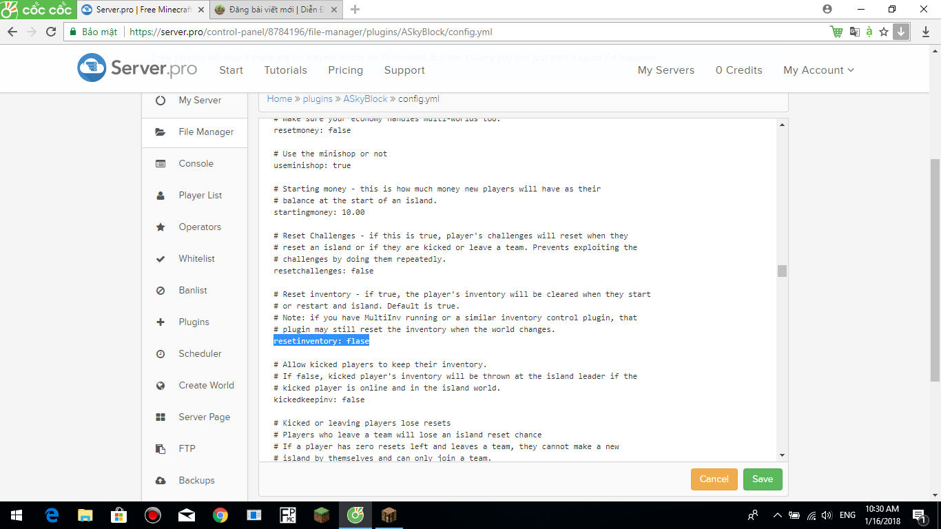Click the green Vietnamese typing icon
The width and height of the screenshot is (941, 529).
(x=869, y=32)
